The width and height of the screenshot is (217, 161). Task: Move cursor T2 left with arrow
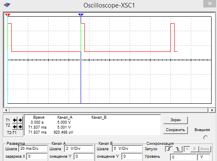(15, 127)
